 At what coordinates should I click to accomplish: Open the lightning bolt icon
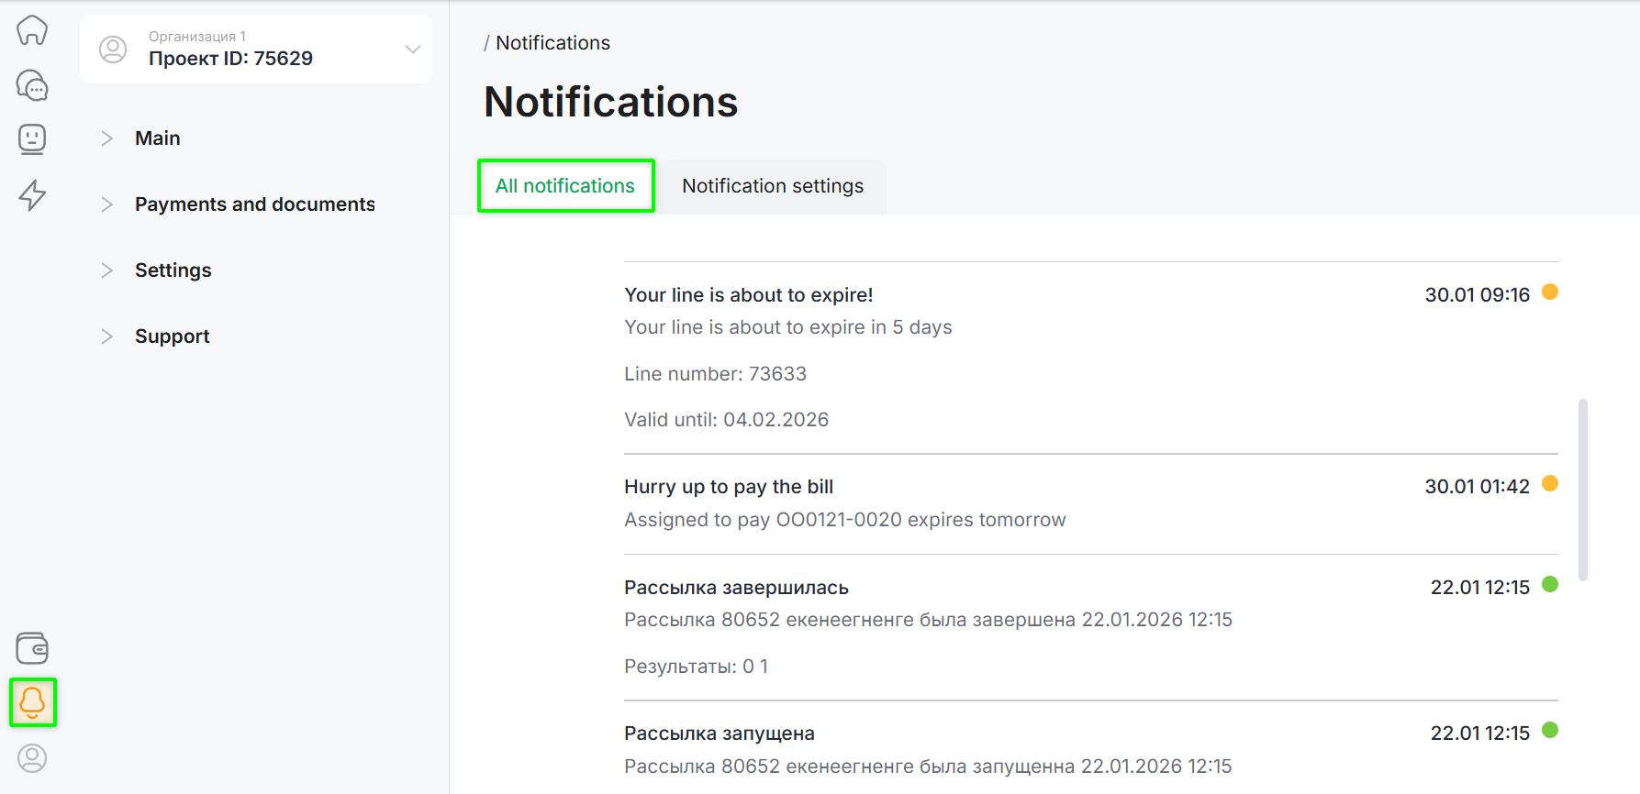click(32, 194)
